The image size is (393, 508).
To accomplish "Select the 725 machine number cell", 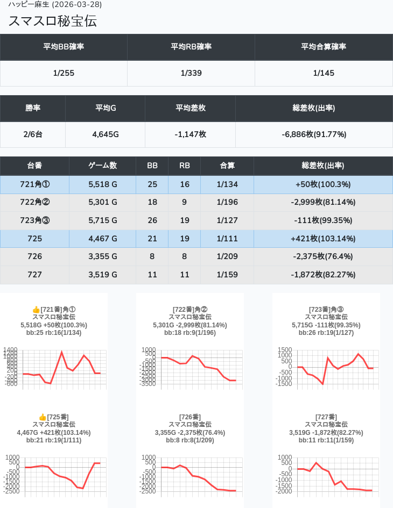I will click(34, 239).
